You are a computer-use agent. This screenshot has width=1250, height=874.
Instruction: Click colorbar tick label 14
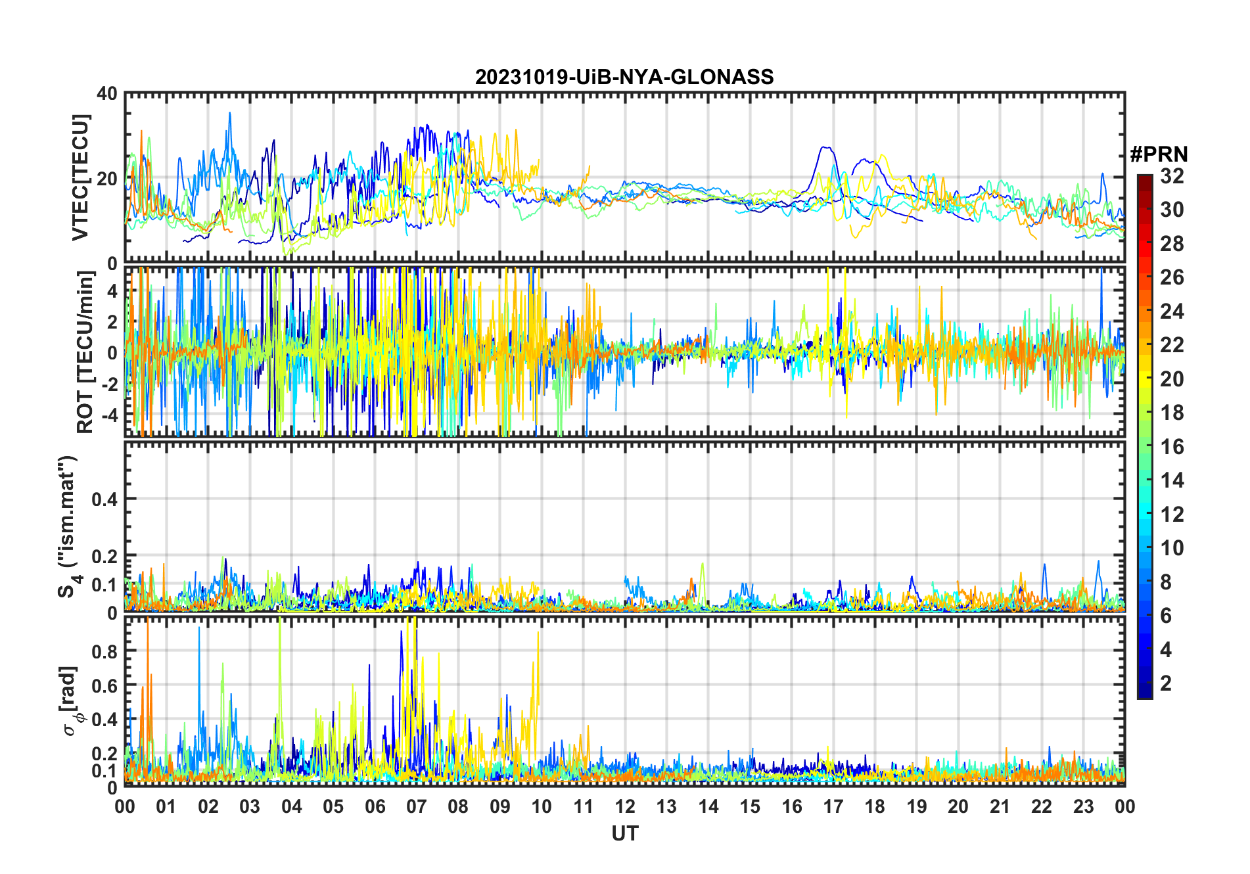point(1172,480)
